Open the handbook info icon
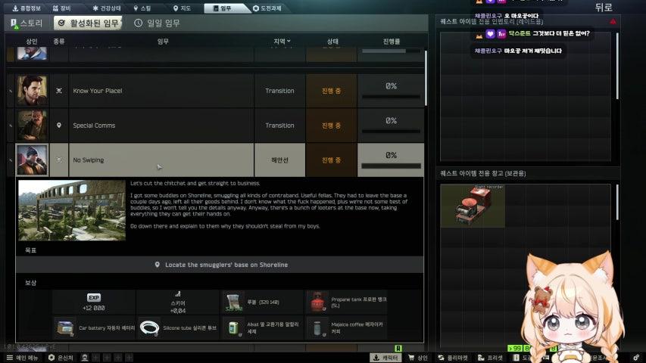Viewport: 646px width, 363px height. pos(516,358)
